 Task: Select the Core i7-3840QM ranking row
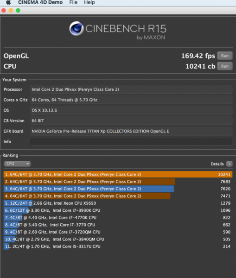118,239
